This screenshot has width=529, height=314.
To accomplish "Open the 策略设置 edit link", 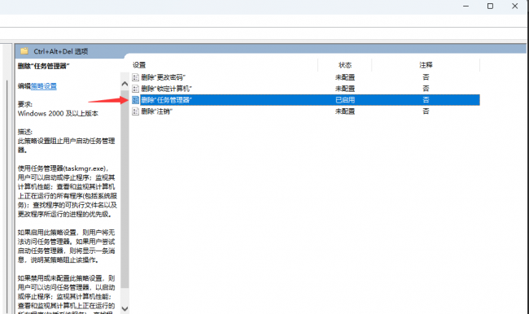I will (x=43, y=86).
